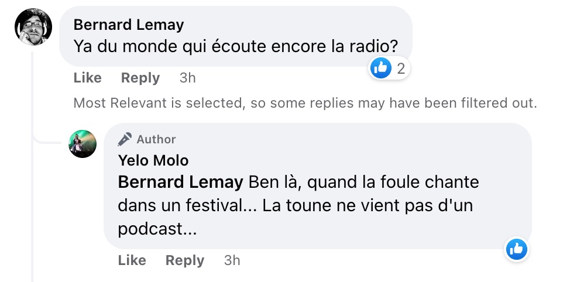Open the 3h timestamp on Yelo Molo's reply

[x=232, y=260]
